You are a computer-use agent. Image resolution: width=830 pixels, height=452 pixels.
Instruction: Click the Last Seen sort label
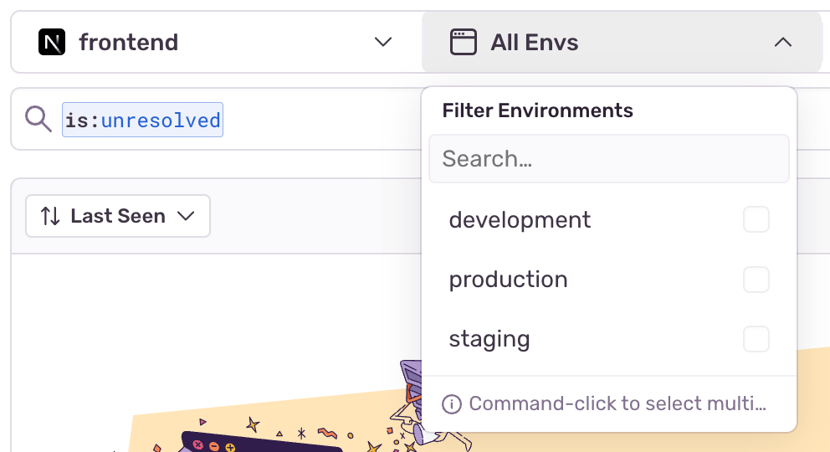(118, 216)
